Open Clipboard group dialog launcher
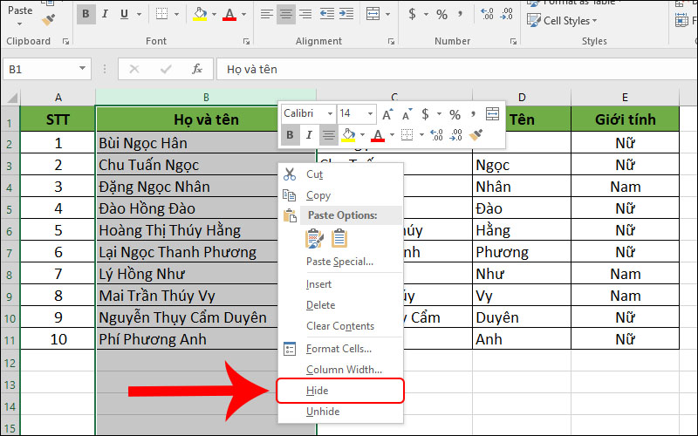Screen dimensions: 698x436 (x=66, y=41)
